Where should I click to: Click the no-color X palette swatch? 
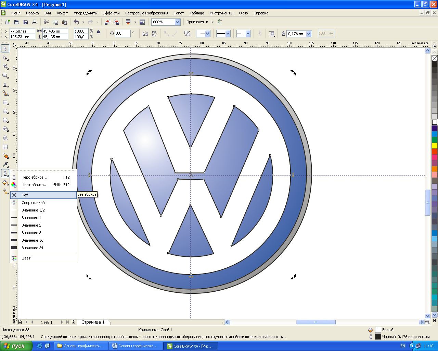tap(435, 58)
